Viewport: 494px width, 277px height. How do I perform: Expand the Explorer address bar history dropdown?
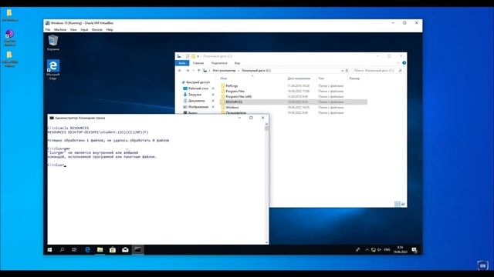342,71
